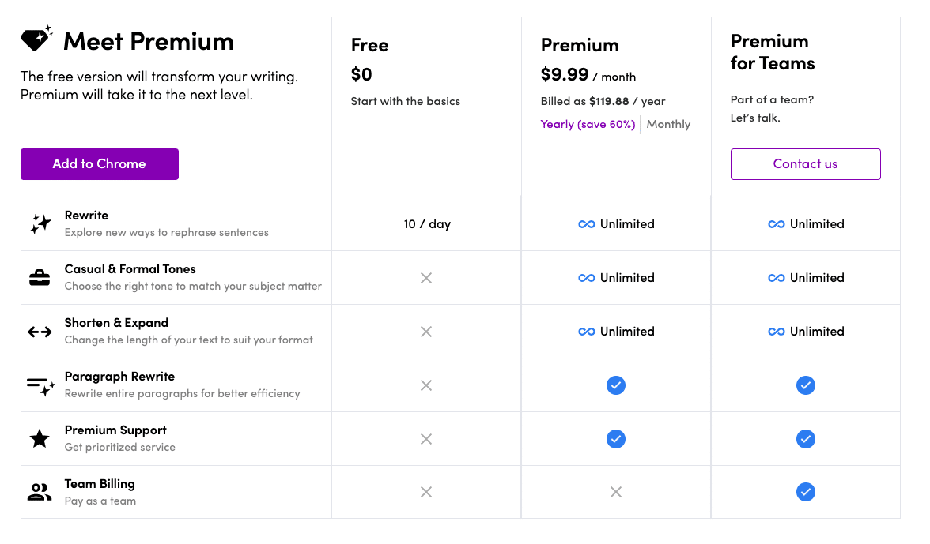The image size is (930, 544).
Task: Click the Team Billing people icon
Action: [40, 492]
